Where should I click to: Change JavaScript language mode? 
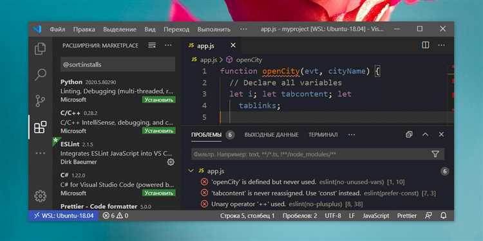[375, 216]
